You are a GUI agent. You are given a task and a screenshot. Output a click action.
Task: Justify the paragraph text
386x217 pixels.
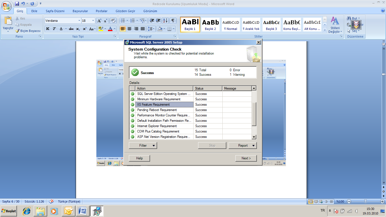point(143,29)
